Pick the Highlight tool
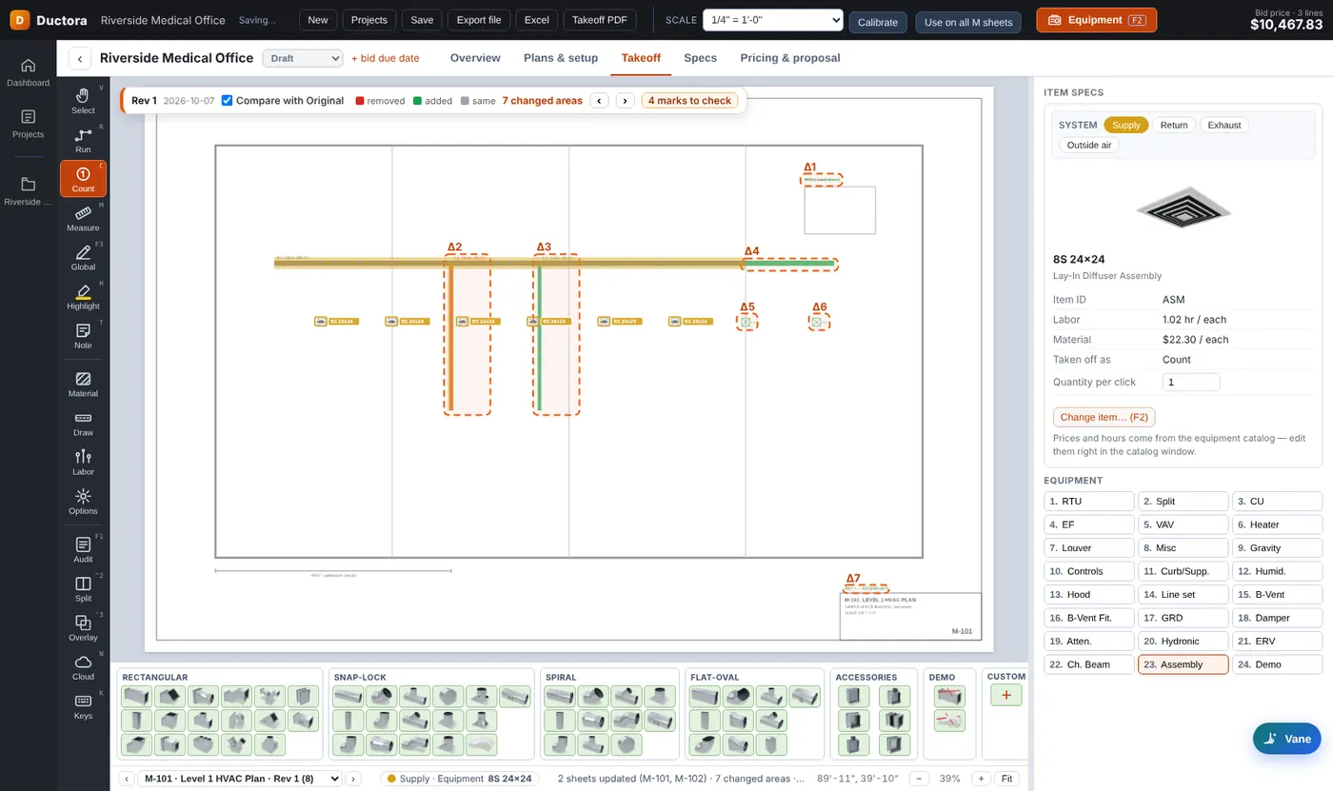 [83, 296]
